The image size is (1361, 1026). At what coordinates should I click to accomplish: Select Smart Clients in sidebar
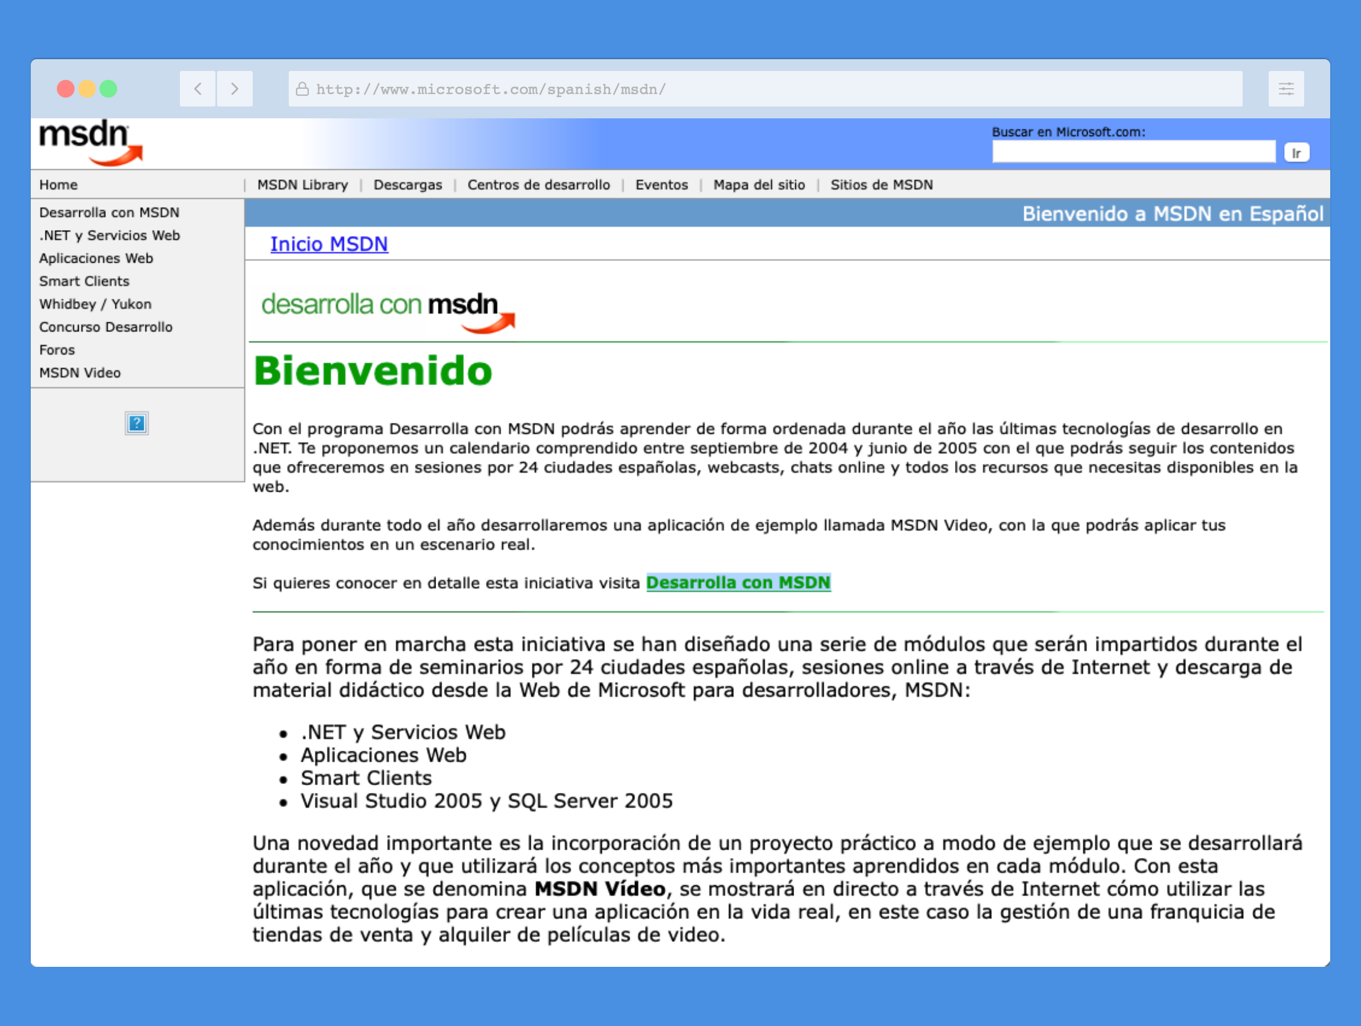coord(84,280)
